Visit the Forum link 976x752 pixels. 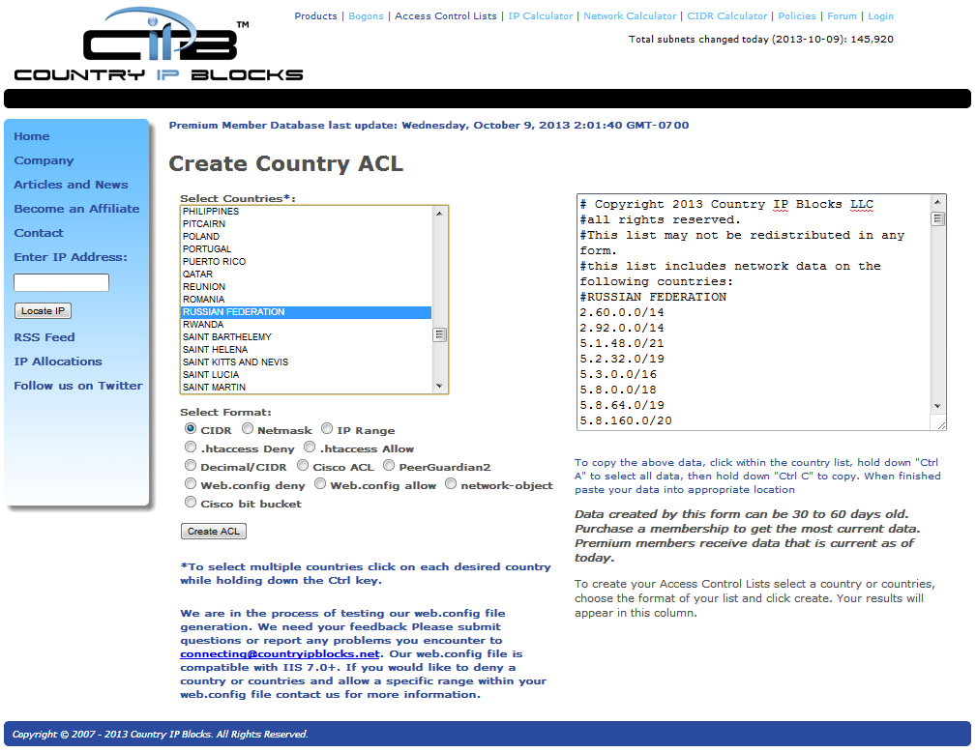pos(843,16)
